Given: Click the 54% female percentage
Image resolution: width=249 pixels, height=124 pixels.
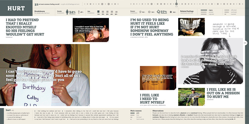Looking at the screenshot, I should pos(72,12).
